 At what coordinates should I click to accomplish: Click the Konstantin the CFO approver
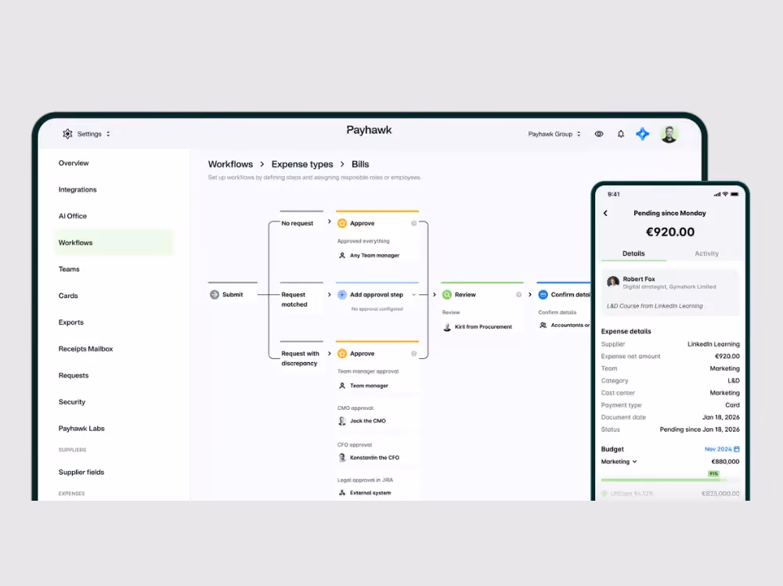pyautogui.click(x=369, y=458)
